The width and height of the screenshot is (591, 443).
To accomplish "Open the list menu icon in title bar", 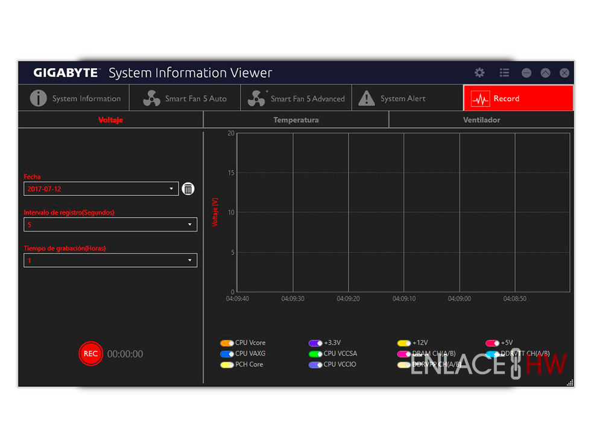I will (x=504, y=73).
